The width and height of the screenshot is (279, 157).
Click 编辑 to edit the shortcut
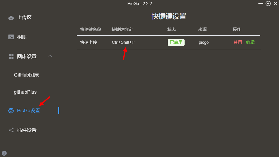click(250, 42)
